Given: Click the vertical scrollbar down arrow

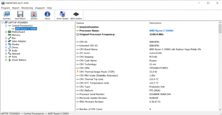Looking at the screenshot, I should coord(220,109).
